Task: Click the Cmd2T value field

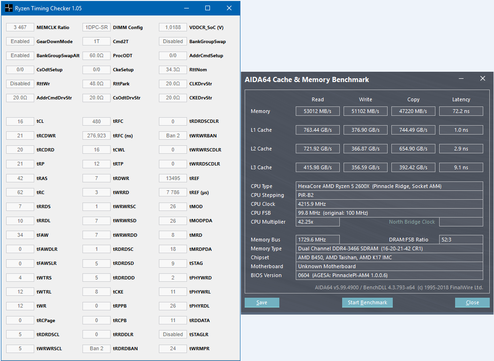Action: coord(97,41)
